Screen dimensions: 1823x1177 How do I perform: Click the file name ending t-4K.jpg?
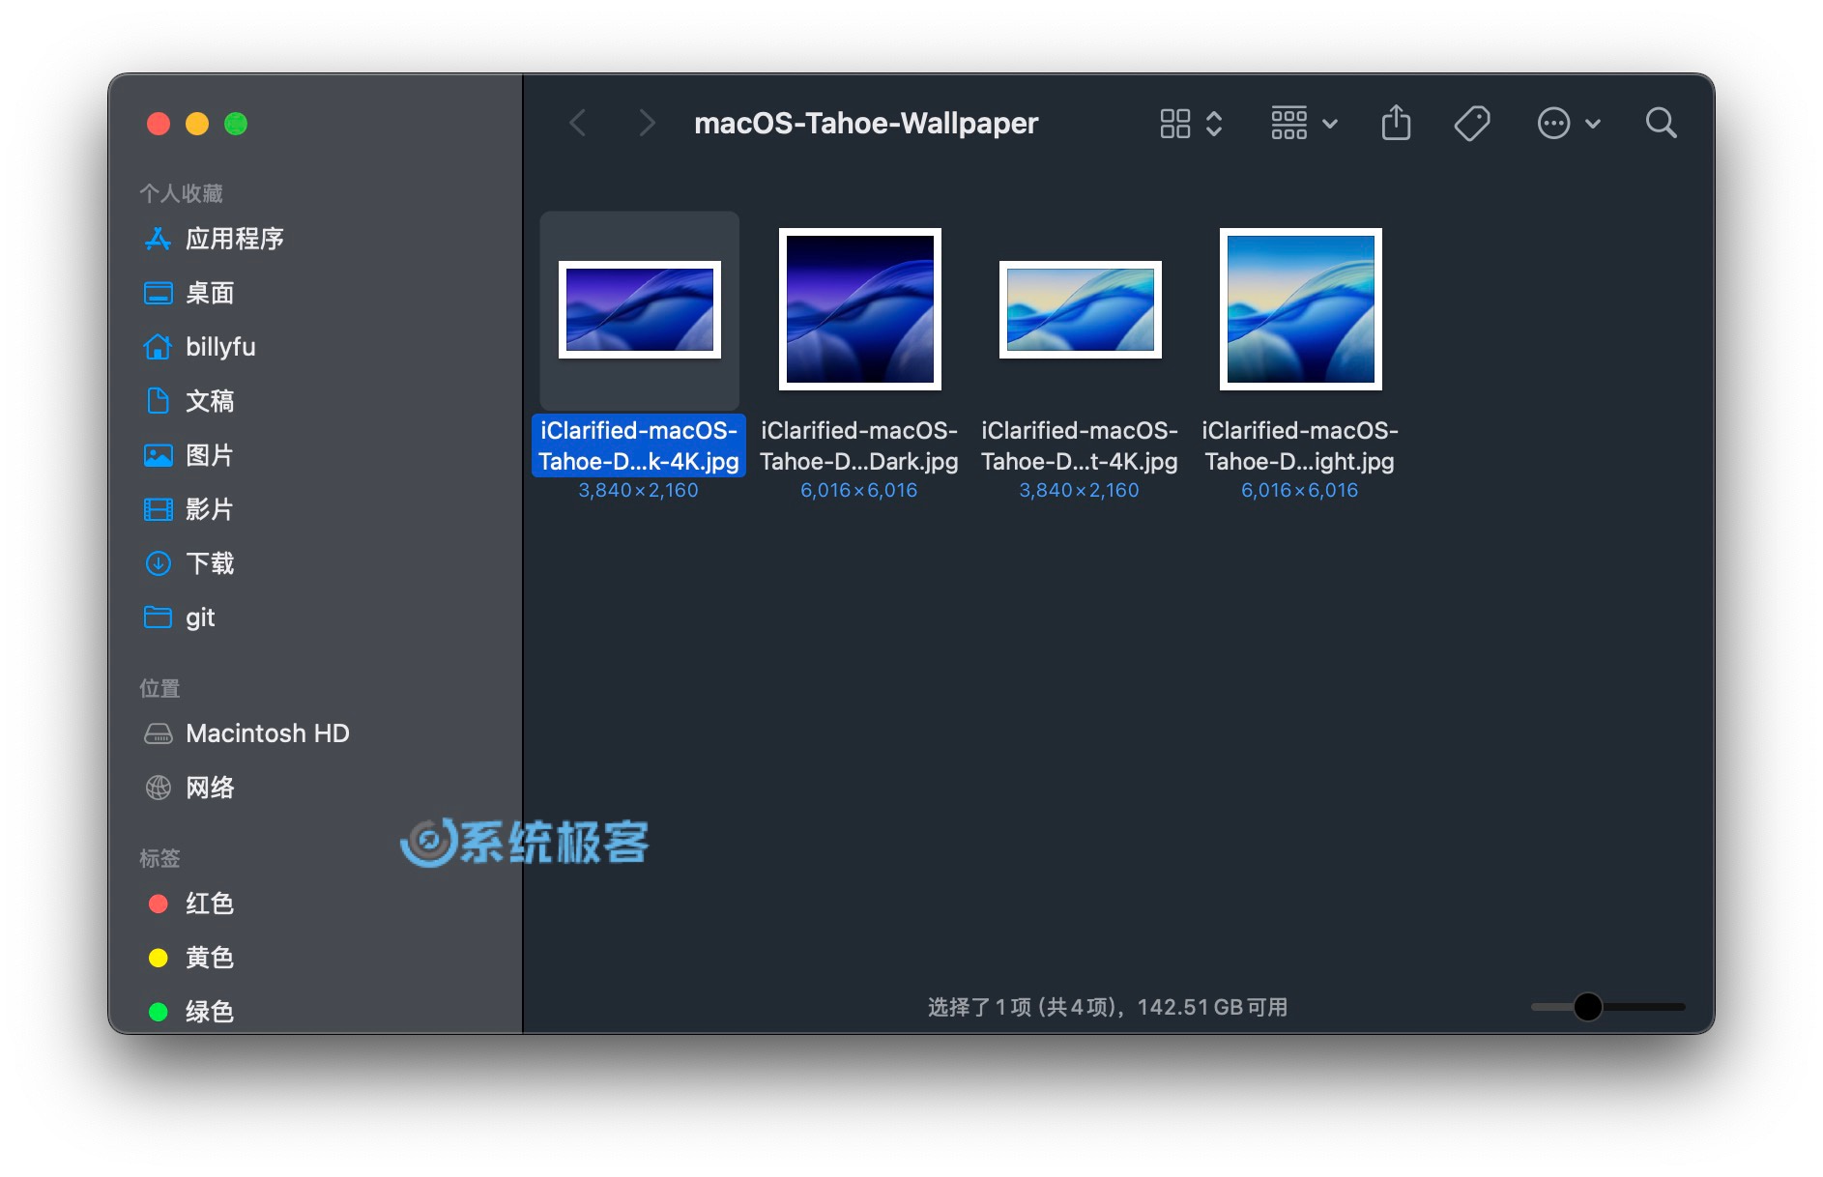click(x=1080, y=445)
